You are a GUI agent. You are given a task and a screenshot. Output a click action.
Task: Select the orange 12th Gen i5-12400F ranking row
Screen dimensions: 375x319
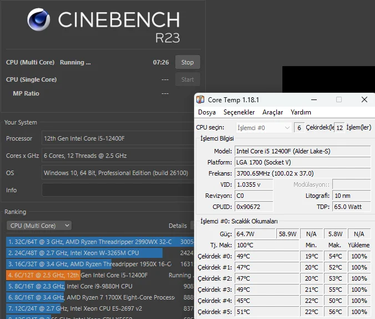pyautogui.click(x=100, y=275)
